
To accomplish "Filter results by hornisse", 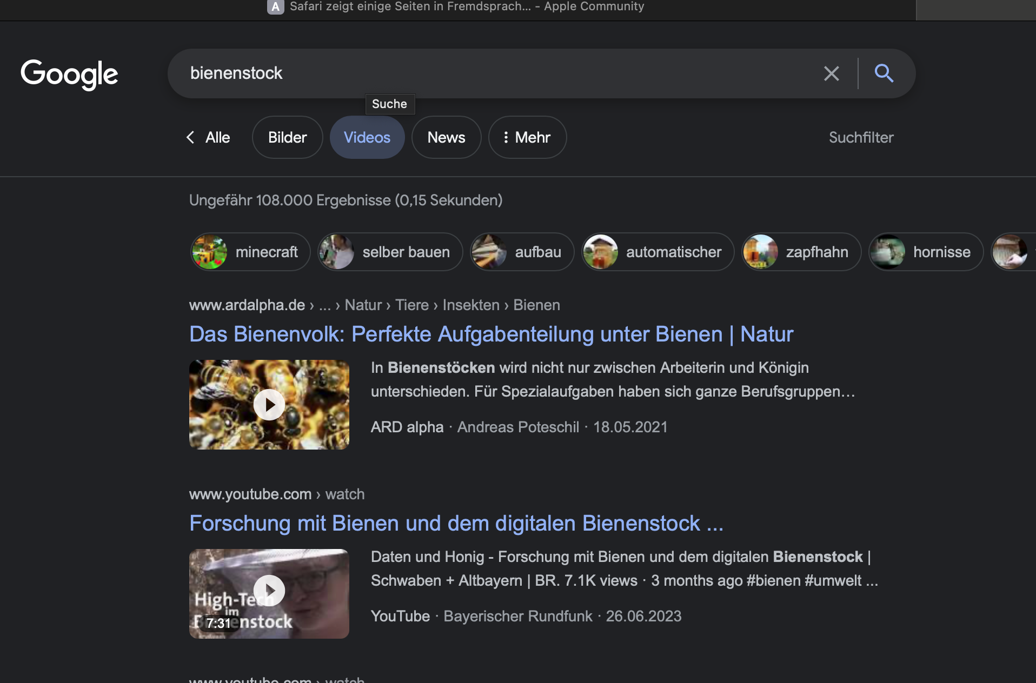I will (926, 252).
